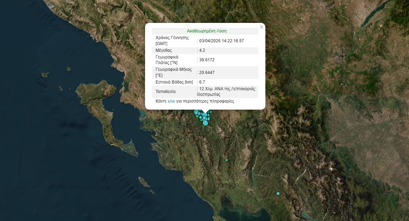Click the isolated green epicenter dot mid-map
The height and width of the screenshot is (221, 409).
pyautogui.click(x=226, y=160)
